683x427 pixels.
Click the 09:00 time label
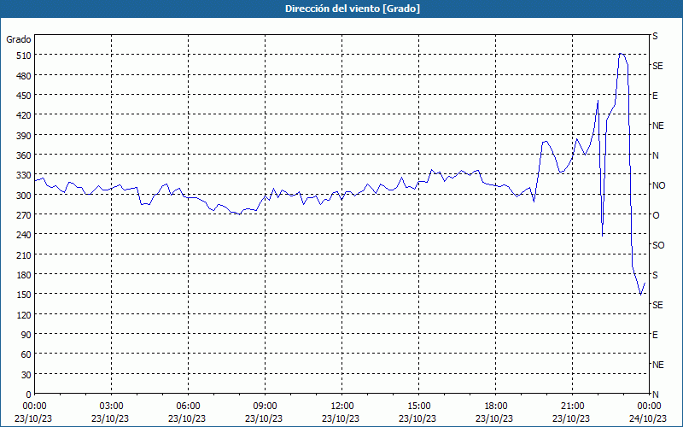tap(265, 407)
